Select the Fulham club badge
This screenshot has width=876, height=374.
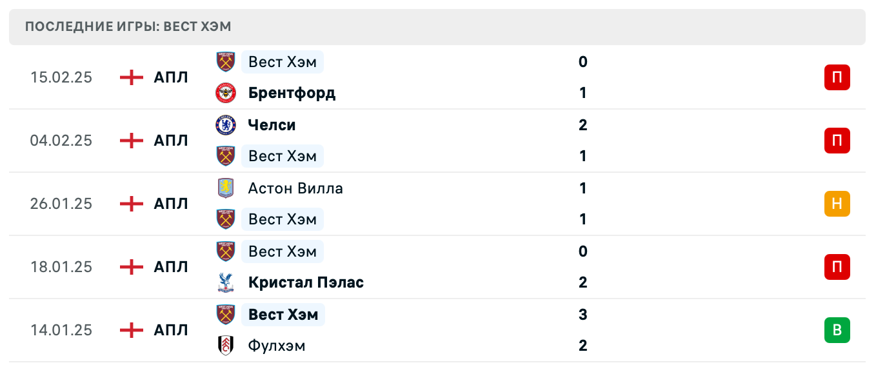[x=225, y=346]
